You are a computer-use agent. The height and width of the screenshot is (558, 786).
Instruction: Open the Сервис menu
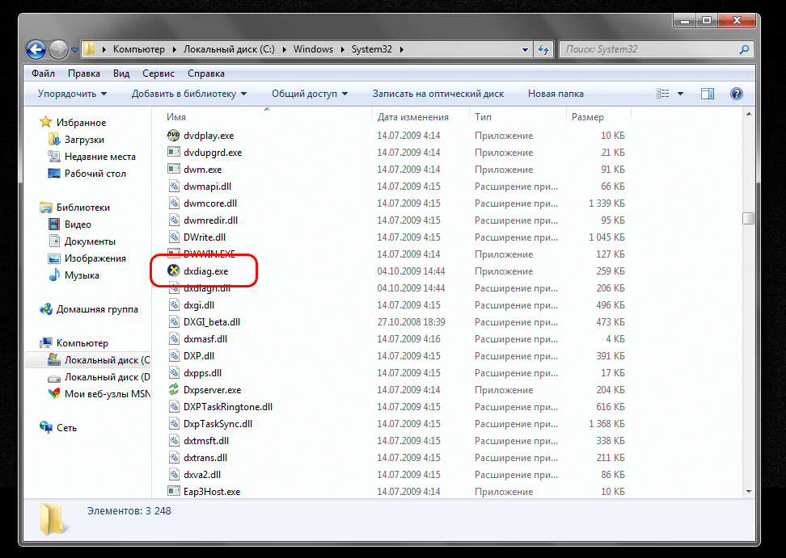click(x=158, y=73)
